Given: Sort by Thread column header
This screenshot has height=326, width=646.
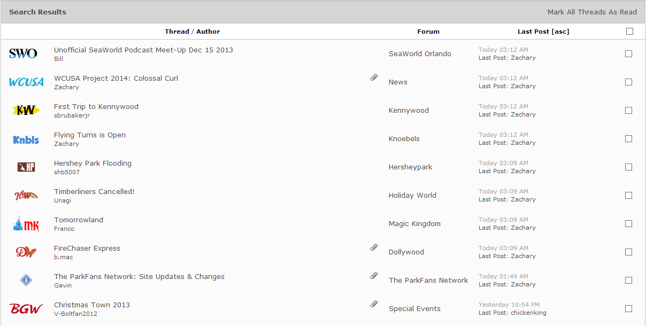Looking at the screenshot, I should pos(176,32).
